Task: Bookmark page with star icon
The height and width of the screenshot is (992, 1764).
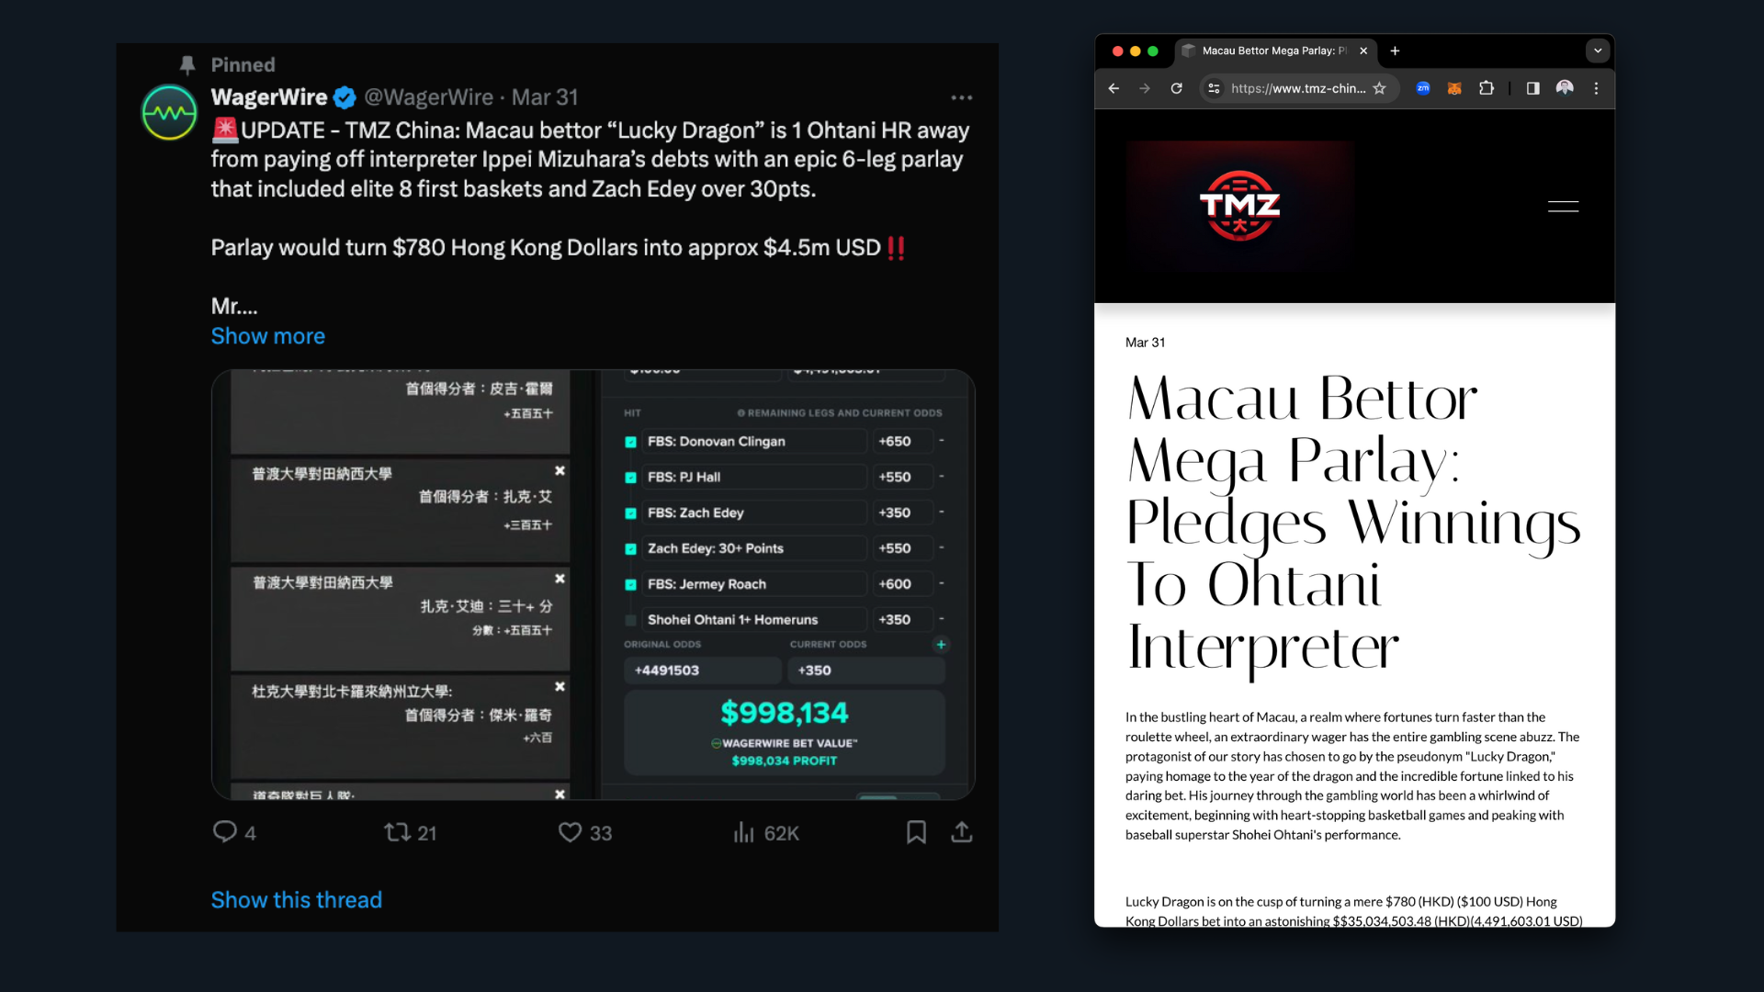Action: click(x=1379, y=88)
